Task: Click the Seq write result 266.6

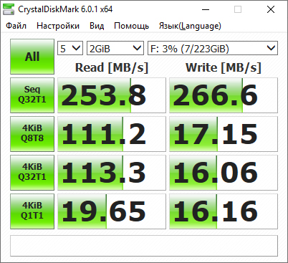Action: pos(224,95)
